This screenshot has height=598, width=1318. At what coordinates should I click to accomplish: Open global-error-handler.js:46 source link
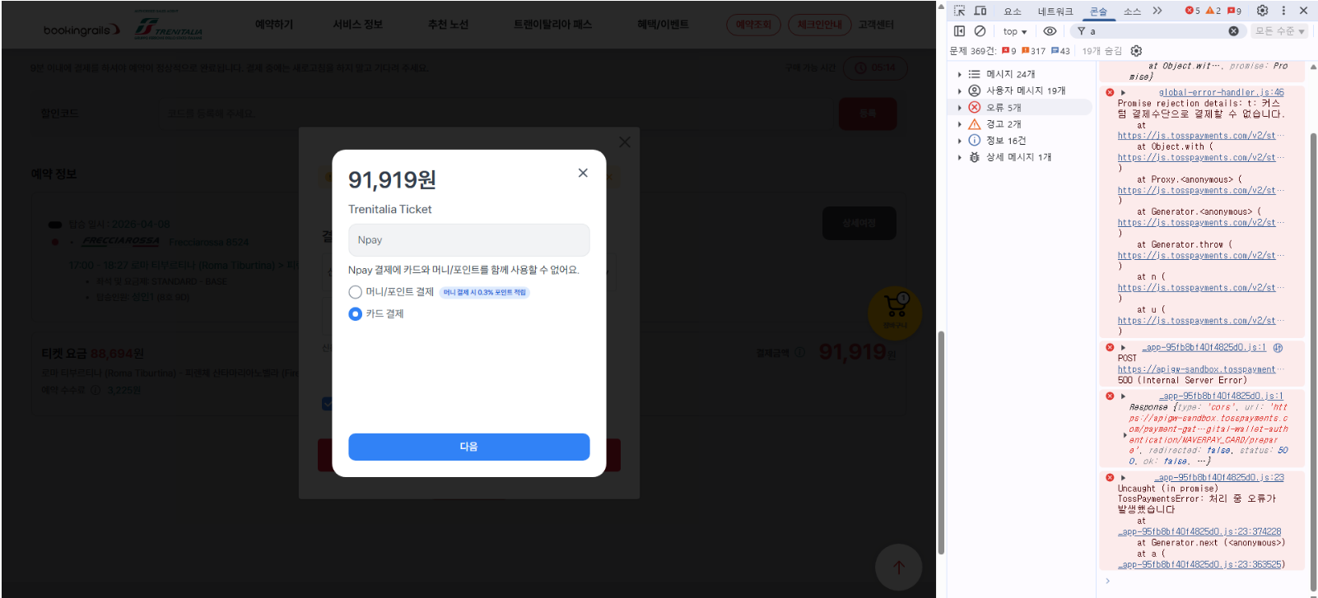[1222, 93]
